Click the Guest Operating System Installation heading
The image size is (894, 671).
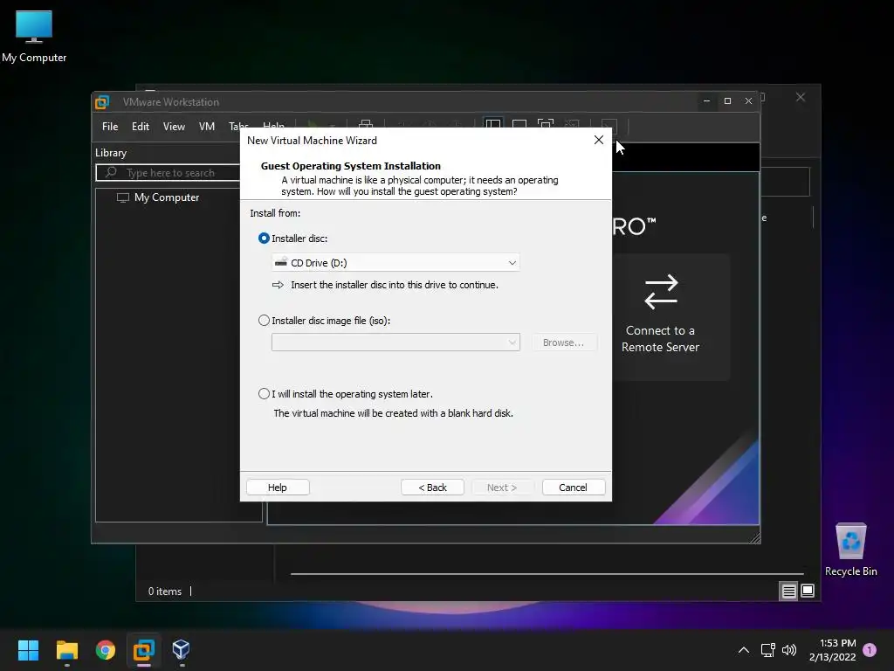point(351,166)
